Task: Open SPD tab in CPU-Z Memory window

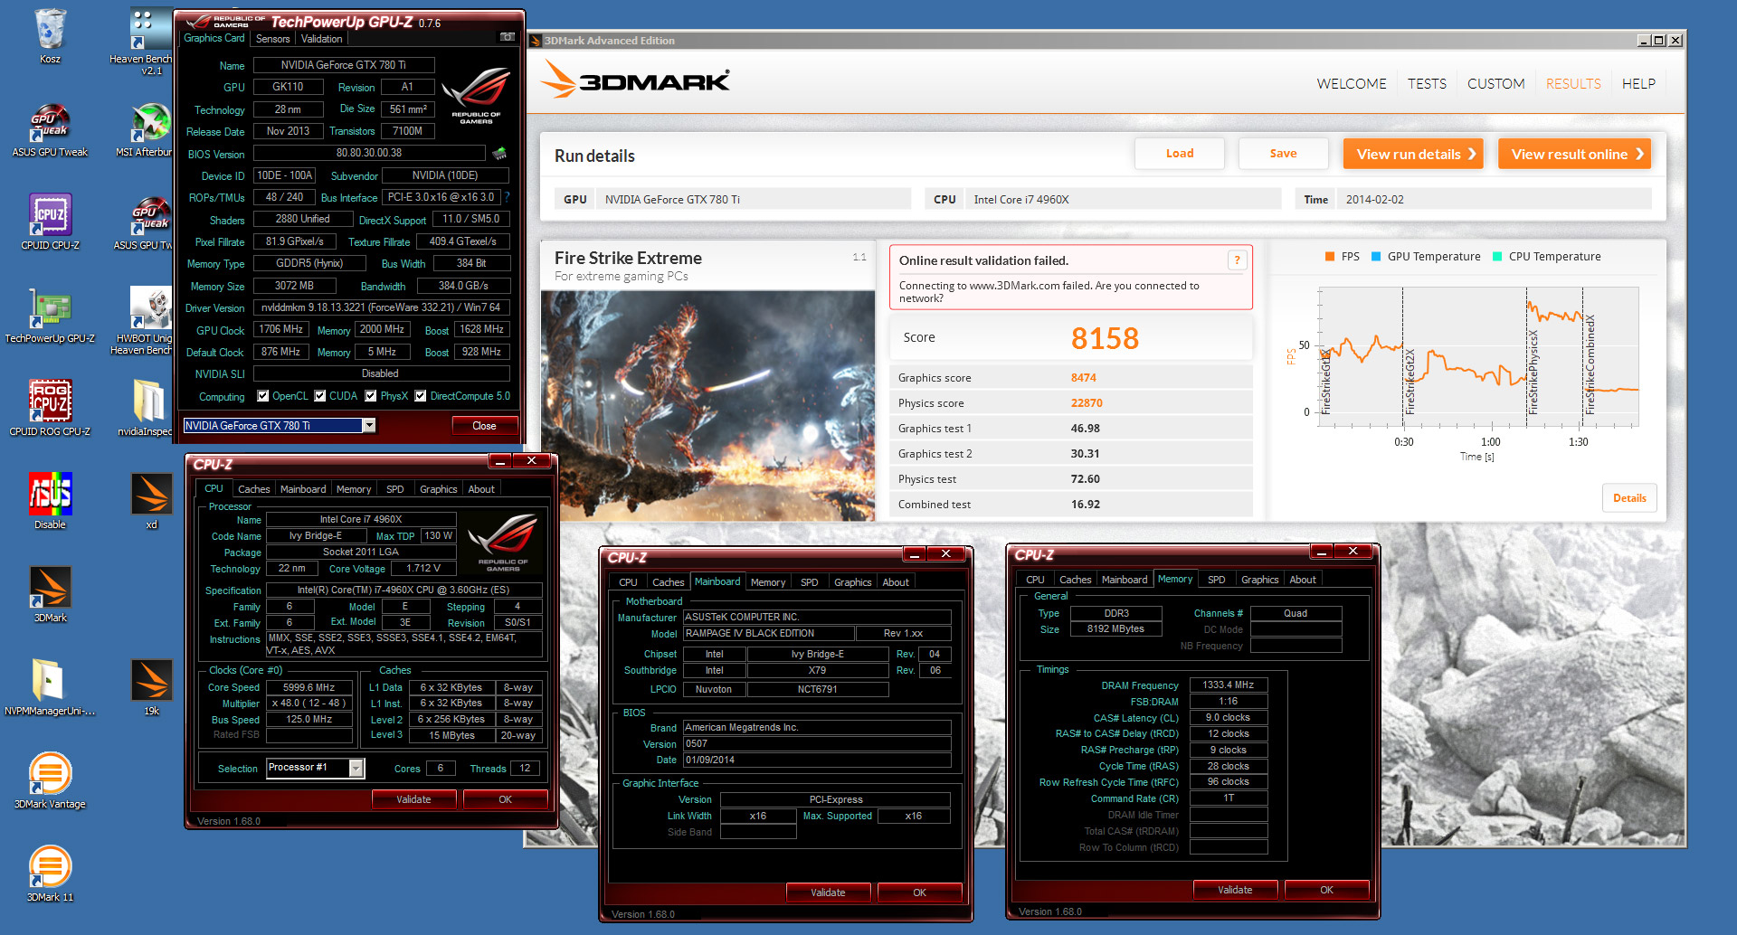Action: [x=1217, y=580]
